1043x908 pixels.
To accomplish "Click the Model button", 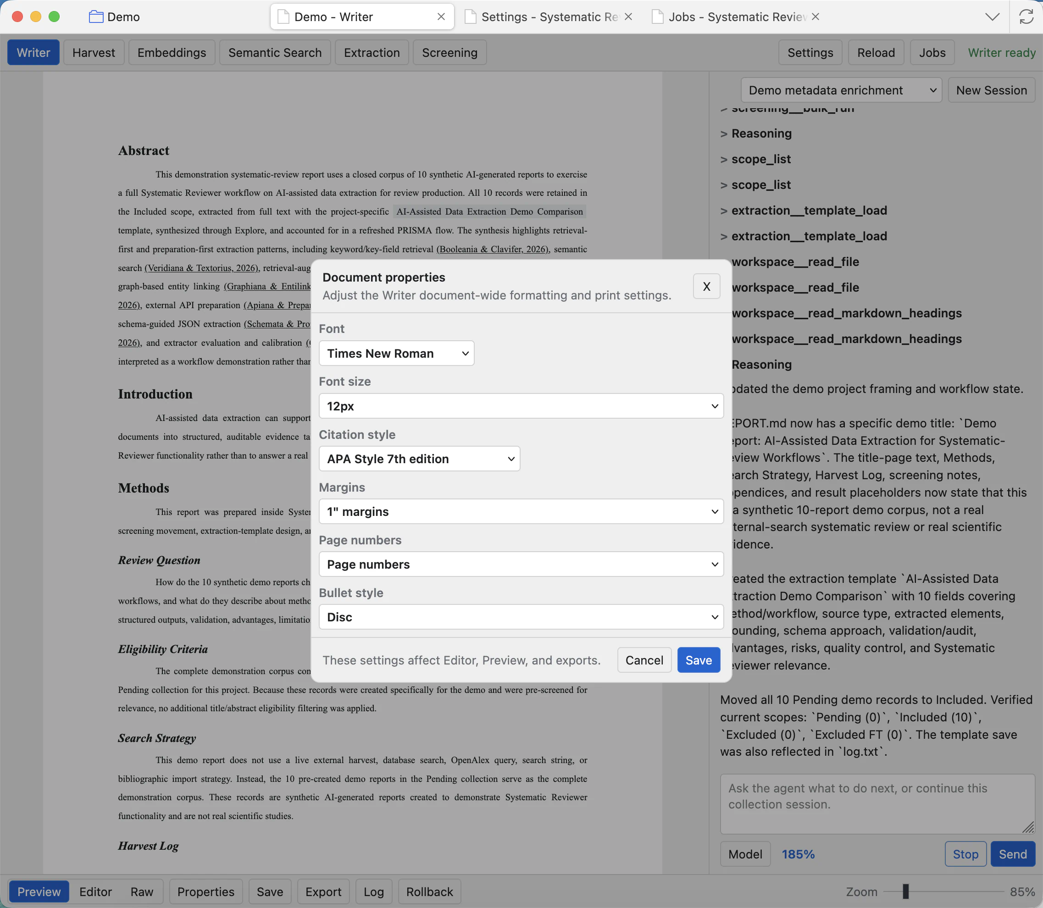I will 745,854.
